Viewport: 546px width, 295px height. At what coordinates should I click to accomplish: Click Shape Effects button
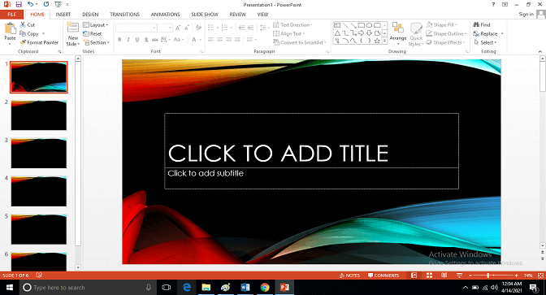pos(446,42)
